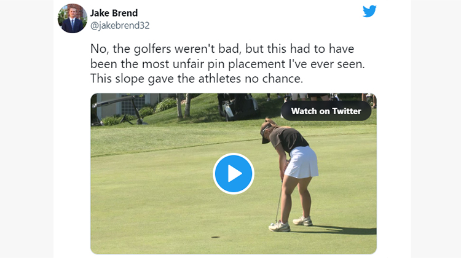The image size is (461, 258).
Task: Click the tweet text about unfair pin placement
Action: coord(227,64)
